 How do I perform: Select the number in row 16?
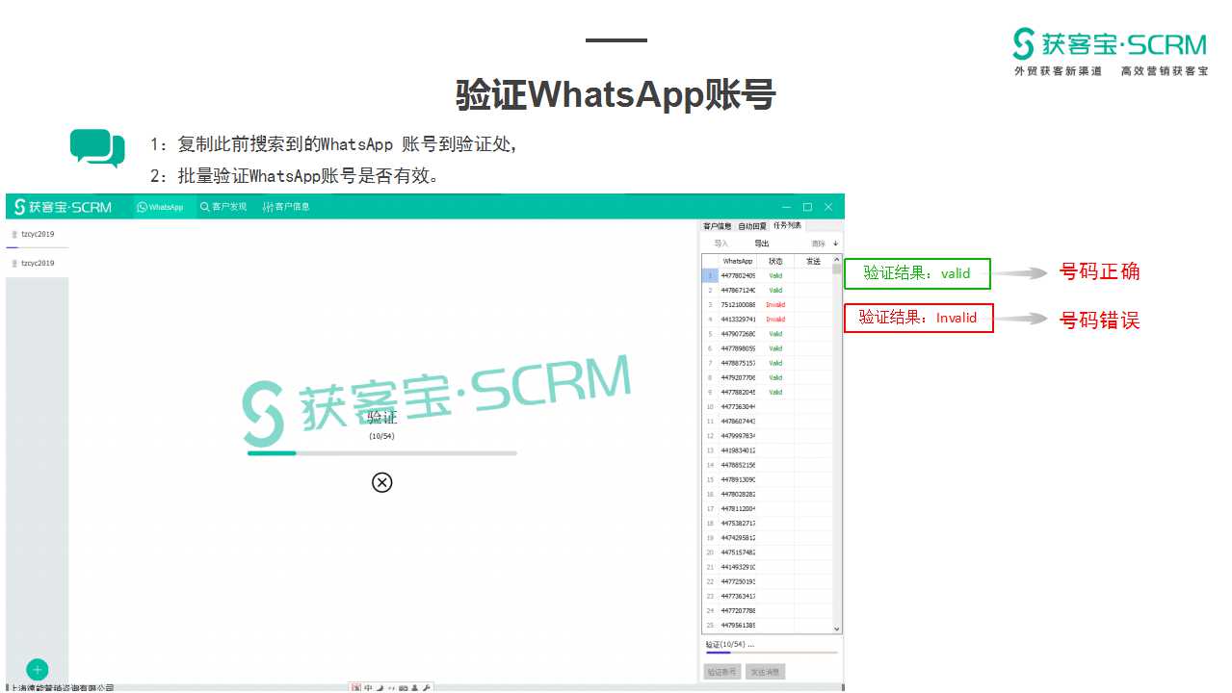tap(738, 494)
